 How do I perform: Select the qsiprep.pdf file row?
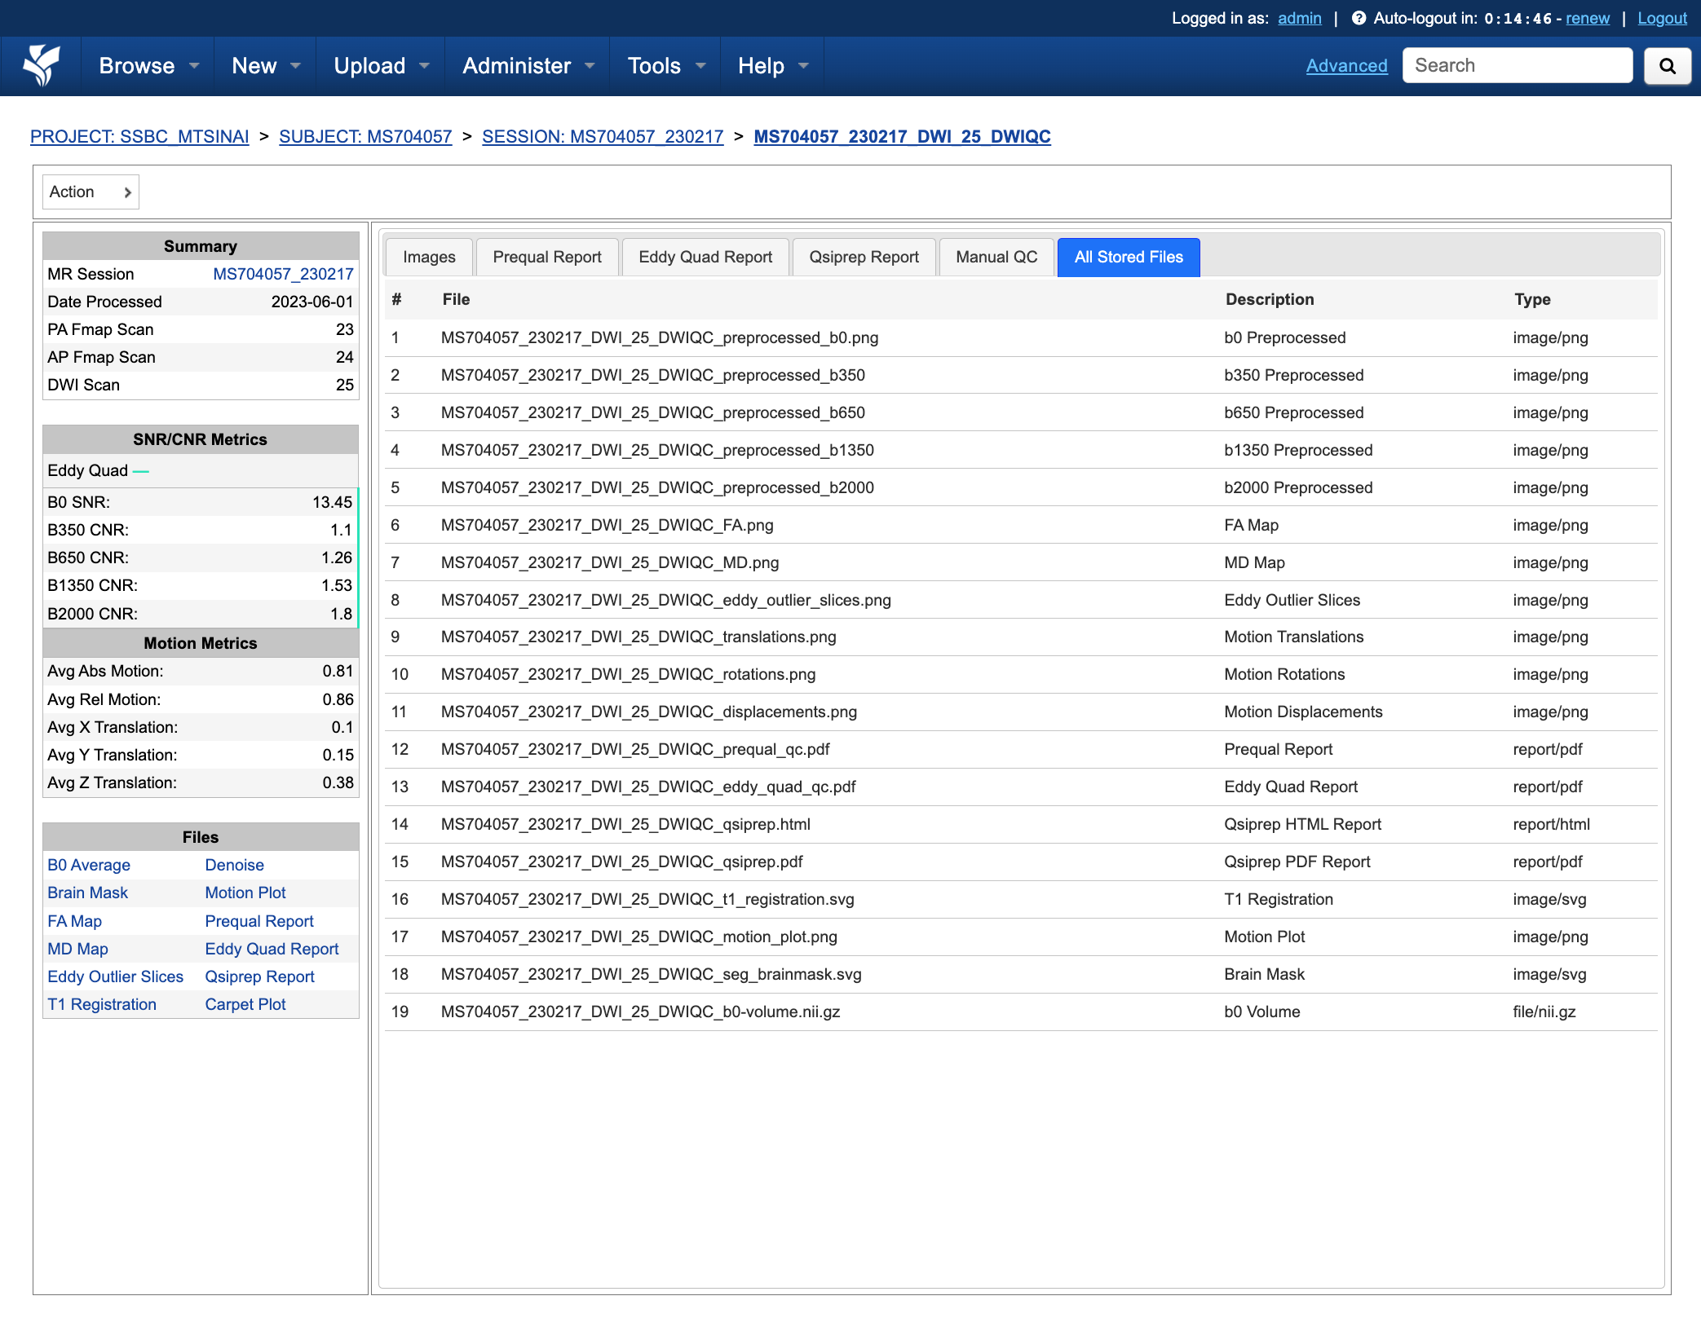coord(1021,862)
